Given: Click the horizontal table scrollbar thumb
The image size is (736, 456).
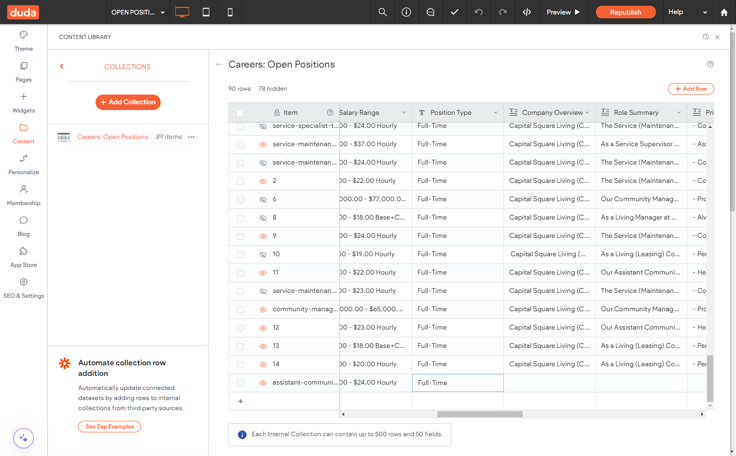Looking at the screenshot, I should coord(480,414).
